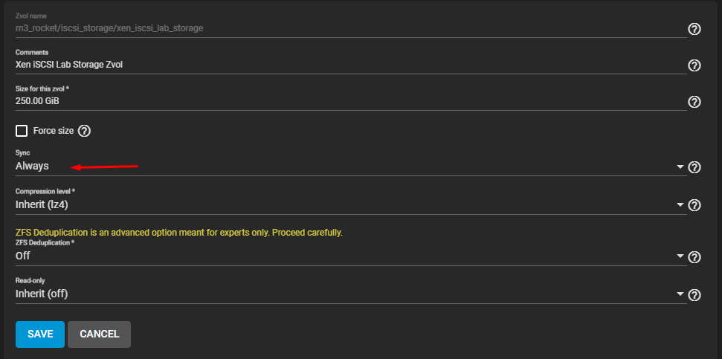The image size is (722, 359).
Task: Open the Sync dropdown showing Always
Action: point(342,166)
